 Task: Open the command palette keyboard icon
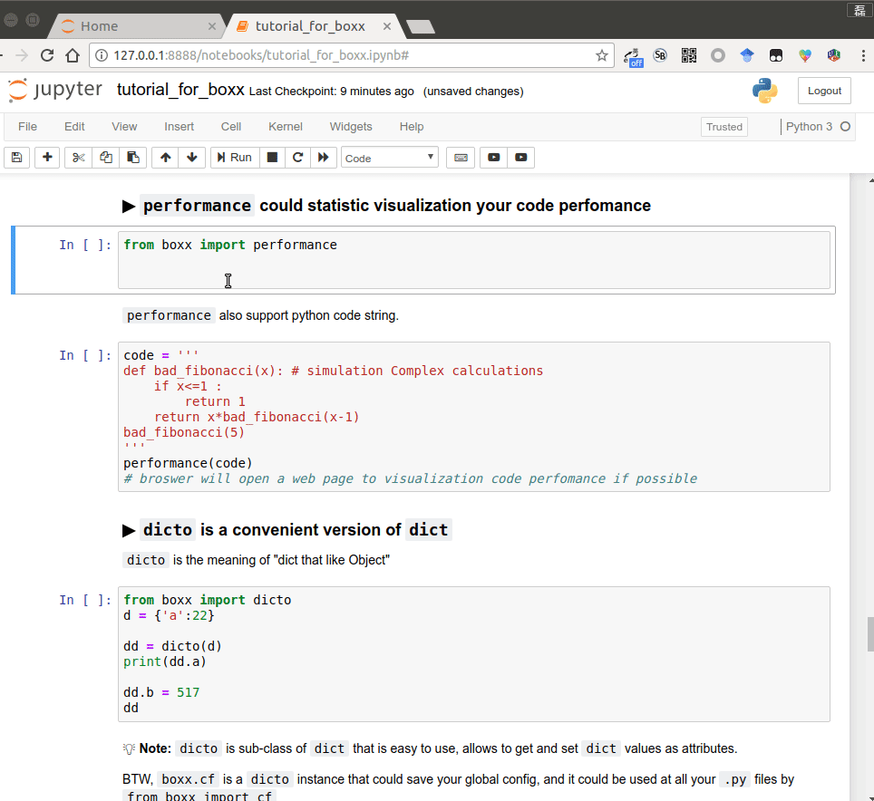point(461,158)
